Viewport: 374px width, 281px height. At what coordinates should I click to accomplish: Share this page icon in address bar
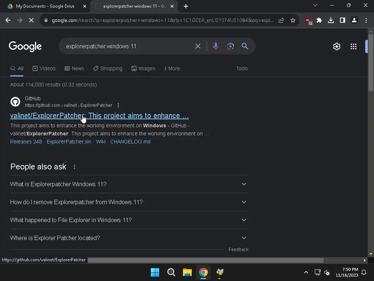tap(281, 20)
